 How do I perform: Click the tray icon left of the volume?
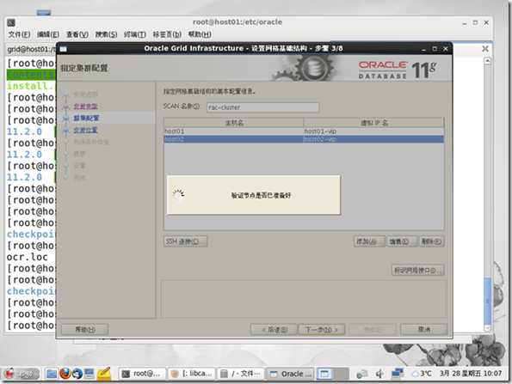pyautogui.click(x=361, y=374)
